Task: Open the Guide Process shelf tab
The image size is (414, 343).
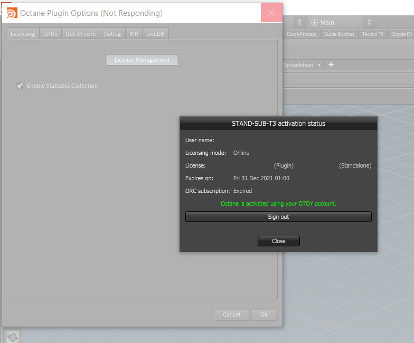Action: (x=301, y=34)
